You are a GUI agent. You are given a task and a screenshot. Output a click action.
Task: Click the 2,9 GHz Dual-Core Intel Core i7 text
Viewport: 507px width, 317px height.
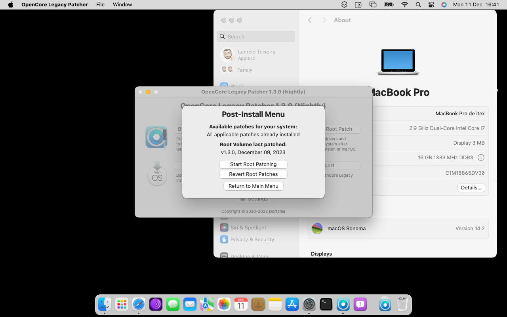pos(447,128)
